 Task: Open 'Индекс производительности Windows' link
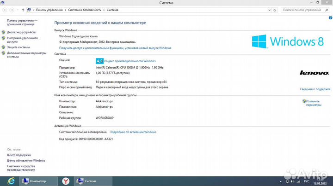click(130, 61)
